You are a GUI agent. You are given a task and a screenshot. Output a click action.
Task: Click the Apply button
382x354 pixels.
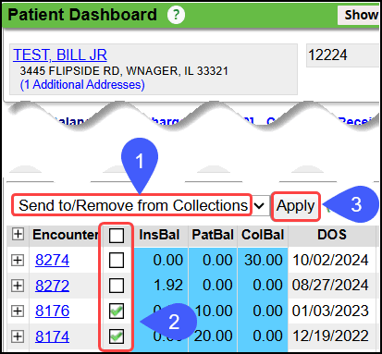[295, 206]
